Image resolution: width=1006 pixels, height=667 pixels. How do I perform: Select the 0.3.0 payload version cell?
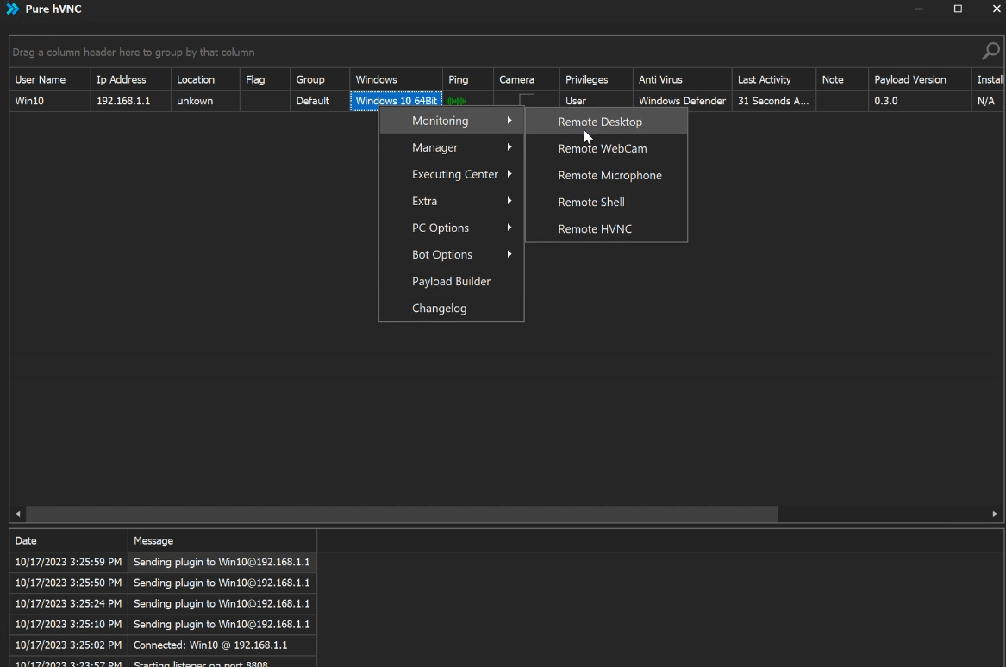click(x=920, y=101)
